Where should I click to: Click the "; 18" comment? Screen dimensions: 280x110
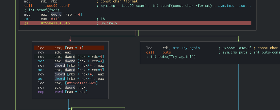(x=101, y=19)
